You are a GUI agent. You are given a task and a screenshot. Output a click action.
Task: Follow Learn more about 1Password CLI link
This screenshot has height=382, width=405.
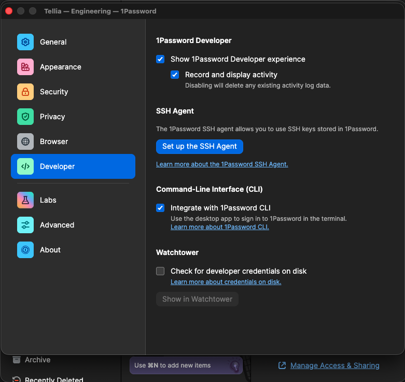pos(219,227)
